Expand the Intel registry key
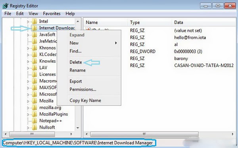The height and width of the screenshot is (148, 238). [28, 22]
